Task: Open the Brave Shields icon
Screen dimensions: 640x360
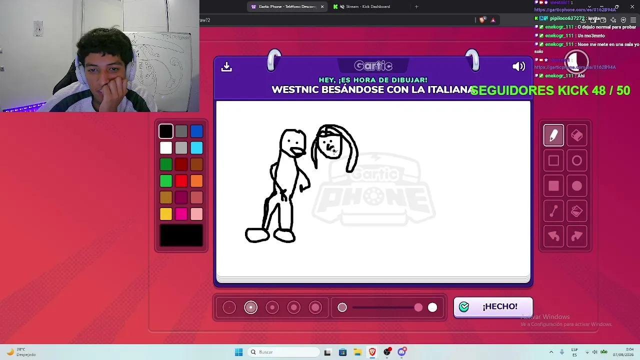Action: point(482,20)
